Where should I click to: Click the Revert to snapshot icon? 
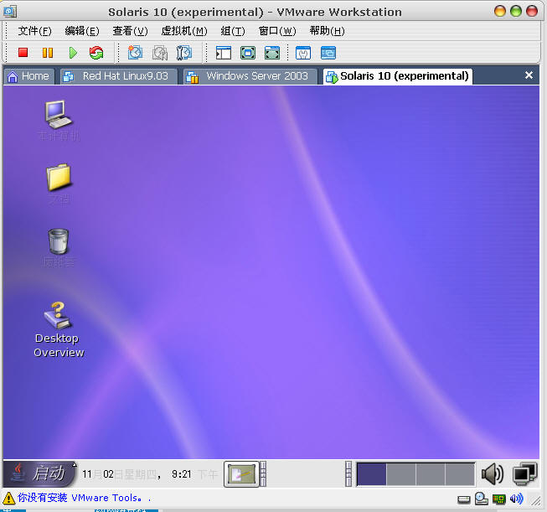[x=160, y=53]
